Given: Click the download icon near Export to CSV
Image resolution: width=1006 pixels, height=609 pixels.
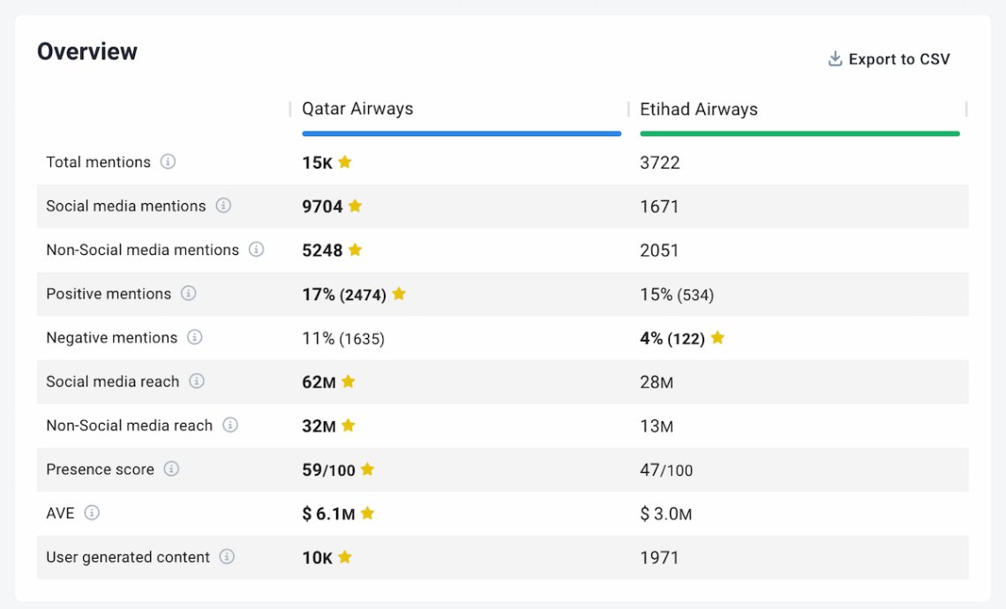Looking at the screenshot, I should click(832, 57).
